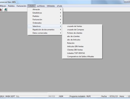Image resolution: width=130 pixels, height=99 pixels.
Task: Open Artículos SIN Ventas listing
Action: pos(82,46)
